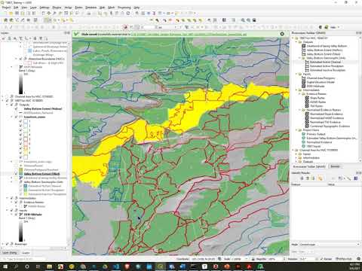Open Processing menu
The height and width of the screenshot is (271, 362).
pyautogui.click(x=124, y=8)
